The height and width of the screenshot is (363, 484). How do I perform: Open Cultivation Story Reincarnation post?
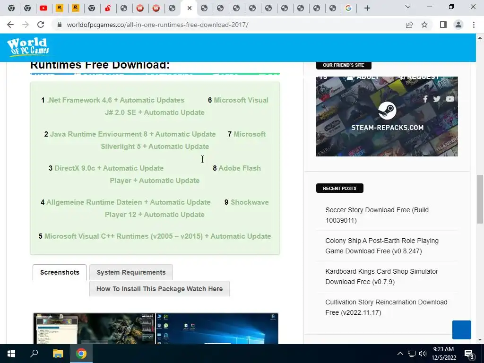tap(386, 307)
